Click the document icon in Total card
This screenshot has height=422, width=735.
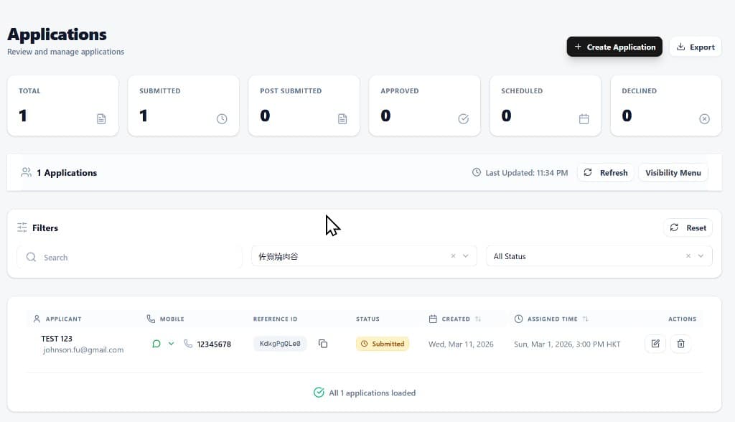pos(101,119)
